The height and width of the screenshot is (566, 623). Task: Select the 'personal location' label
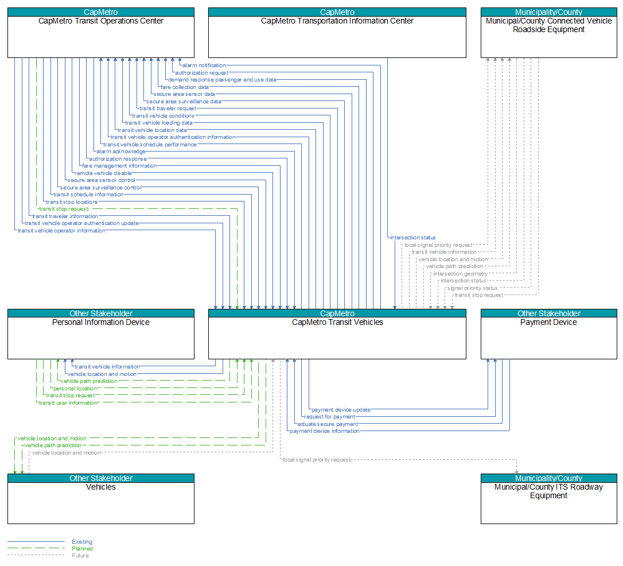tap(75, 389)
